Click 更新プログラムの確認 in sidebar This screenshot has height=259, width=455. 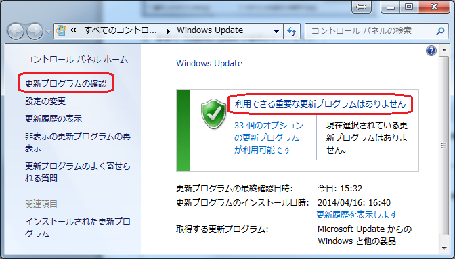point(66,83)
